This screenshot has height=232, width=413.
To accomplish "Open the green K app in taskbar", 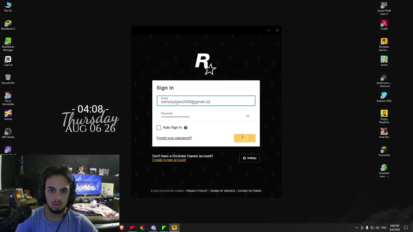I will pos(164,228).
